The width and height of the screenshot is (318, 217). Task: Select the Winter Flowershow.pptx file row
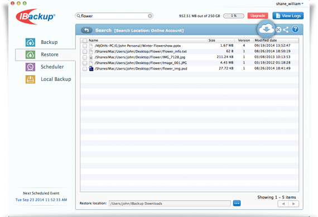coord(190,46)
